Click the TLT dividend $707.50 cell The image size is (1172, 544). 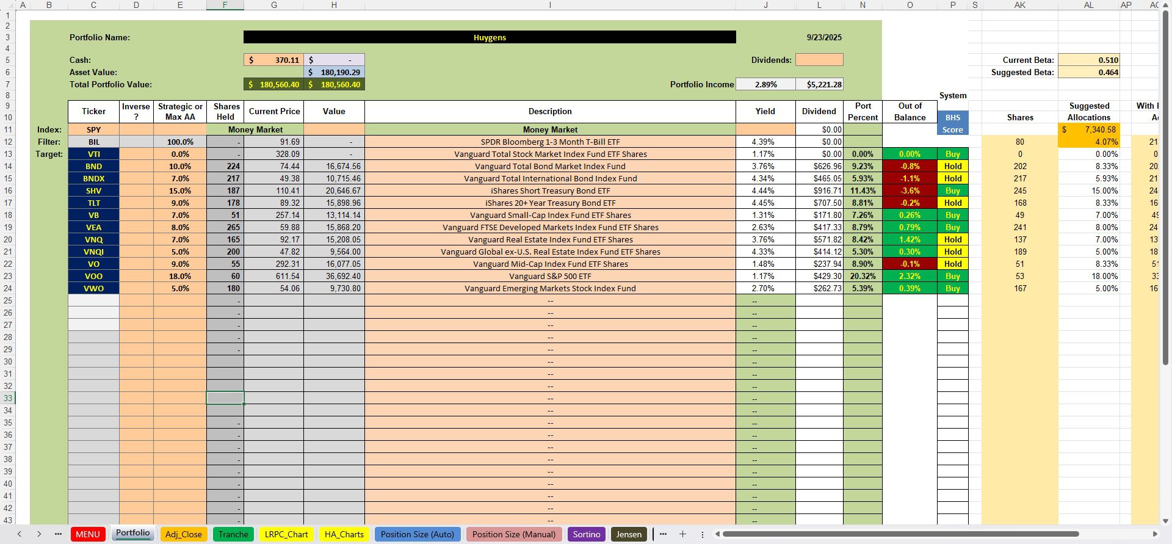(819, 203)
